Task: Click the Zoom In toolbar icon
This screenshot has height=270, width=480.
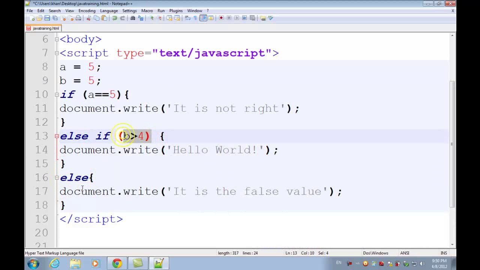Action: tap(151, 18)
